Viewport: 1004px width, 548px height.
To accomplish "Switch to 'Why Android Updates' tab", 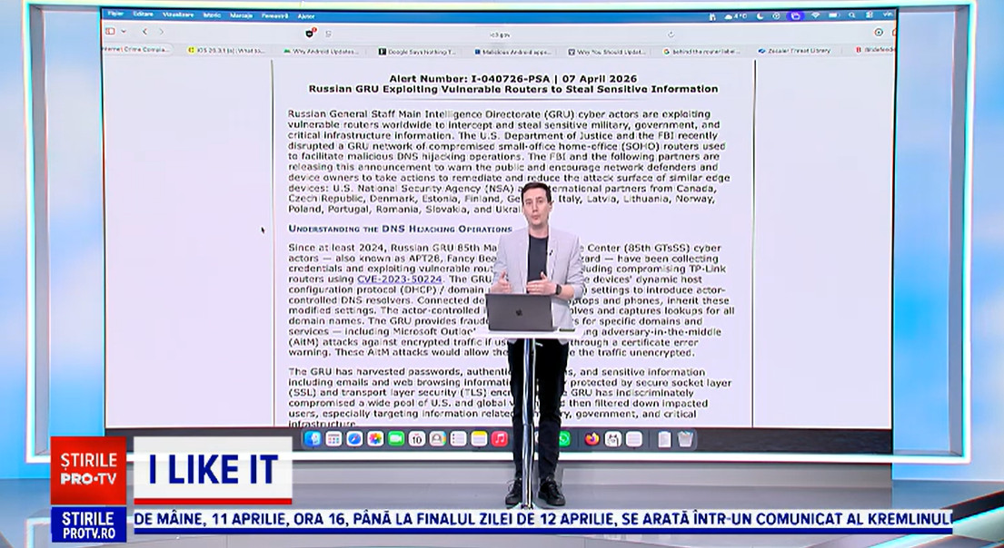I will pyautogui.click(x=319, y=51).
